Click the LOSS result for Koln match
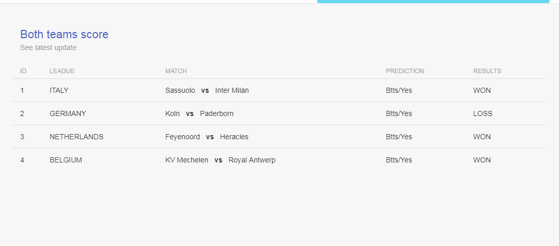559x246 pixels. [483, 113]
